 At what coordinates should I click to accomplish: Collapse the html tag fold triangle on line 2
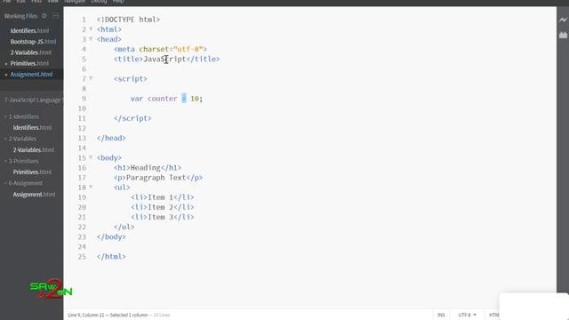tap(91, 29)
